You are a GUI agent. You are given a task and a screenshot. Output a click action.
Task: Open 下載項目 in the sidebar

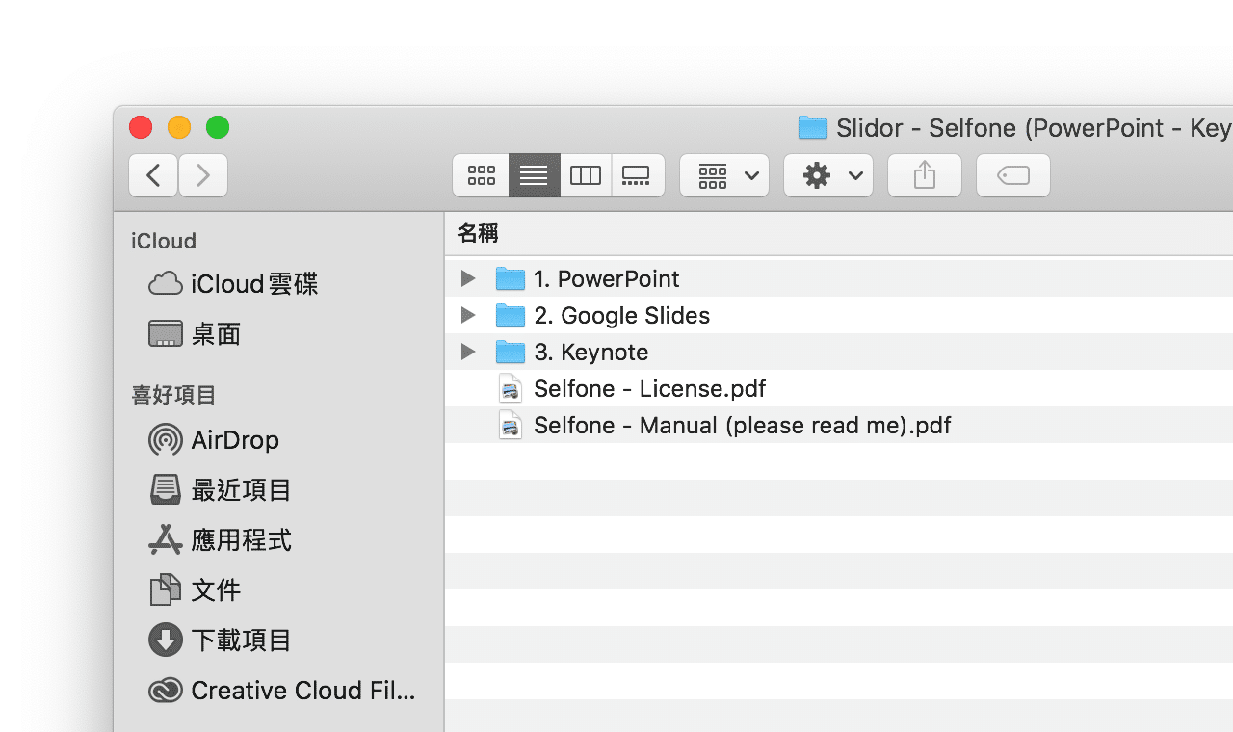239,640
